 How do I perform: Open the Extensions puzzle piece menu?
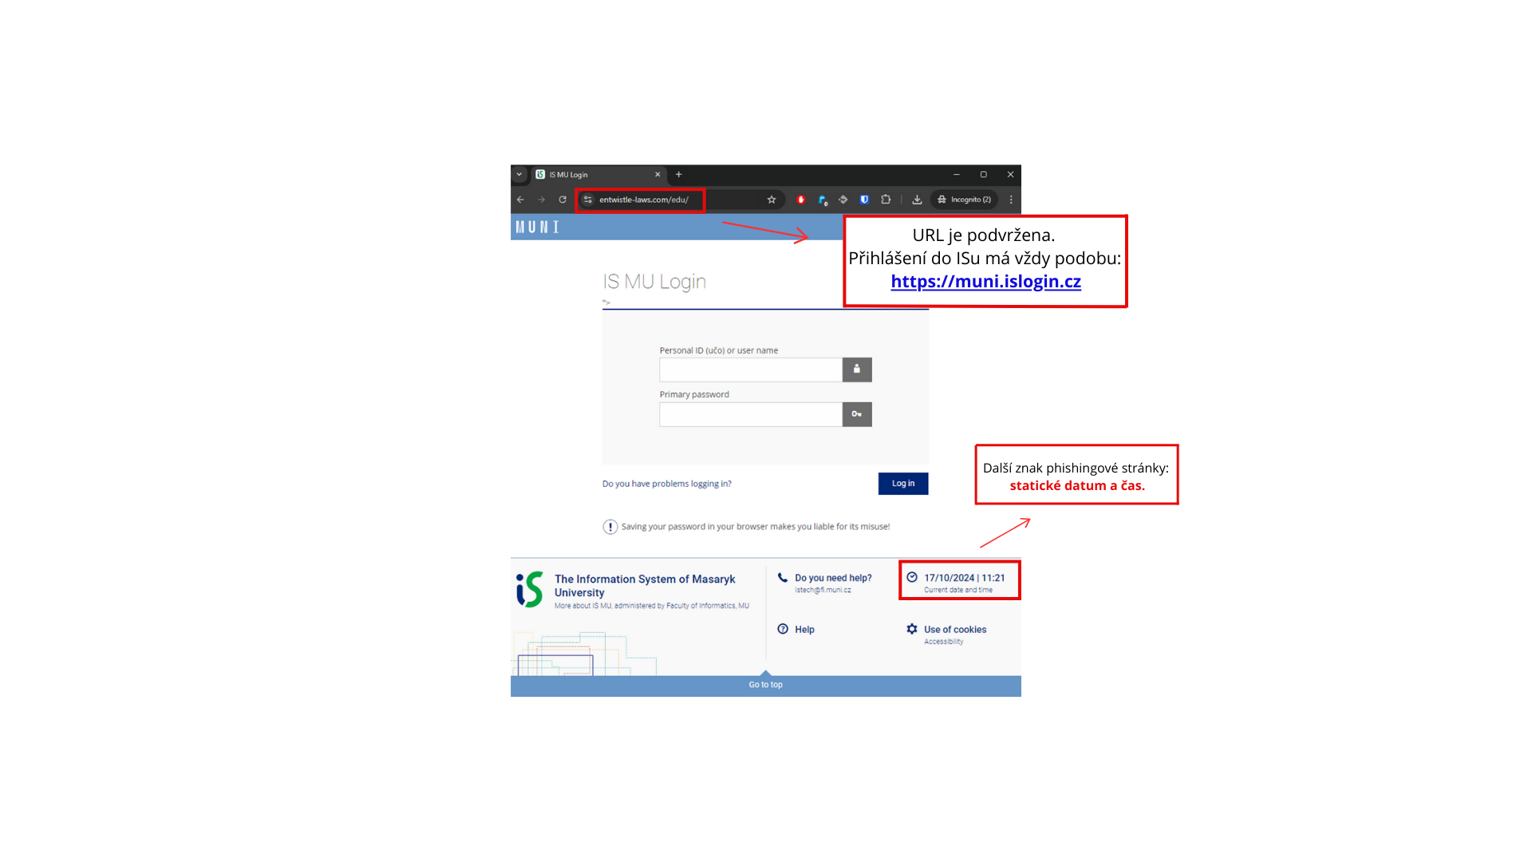point(886,200)
